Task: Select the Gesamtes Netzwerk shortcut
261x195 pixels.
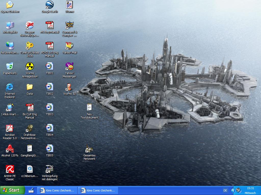Action: coord(89,149)
